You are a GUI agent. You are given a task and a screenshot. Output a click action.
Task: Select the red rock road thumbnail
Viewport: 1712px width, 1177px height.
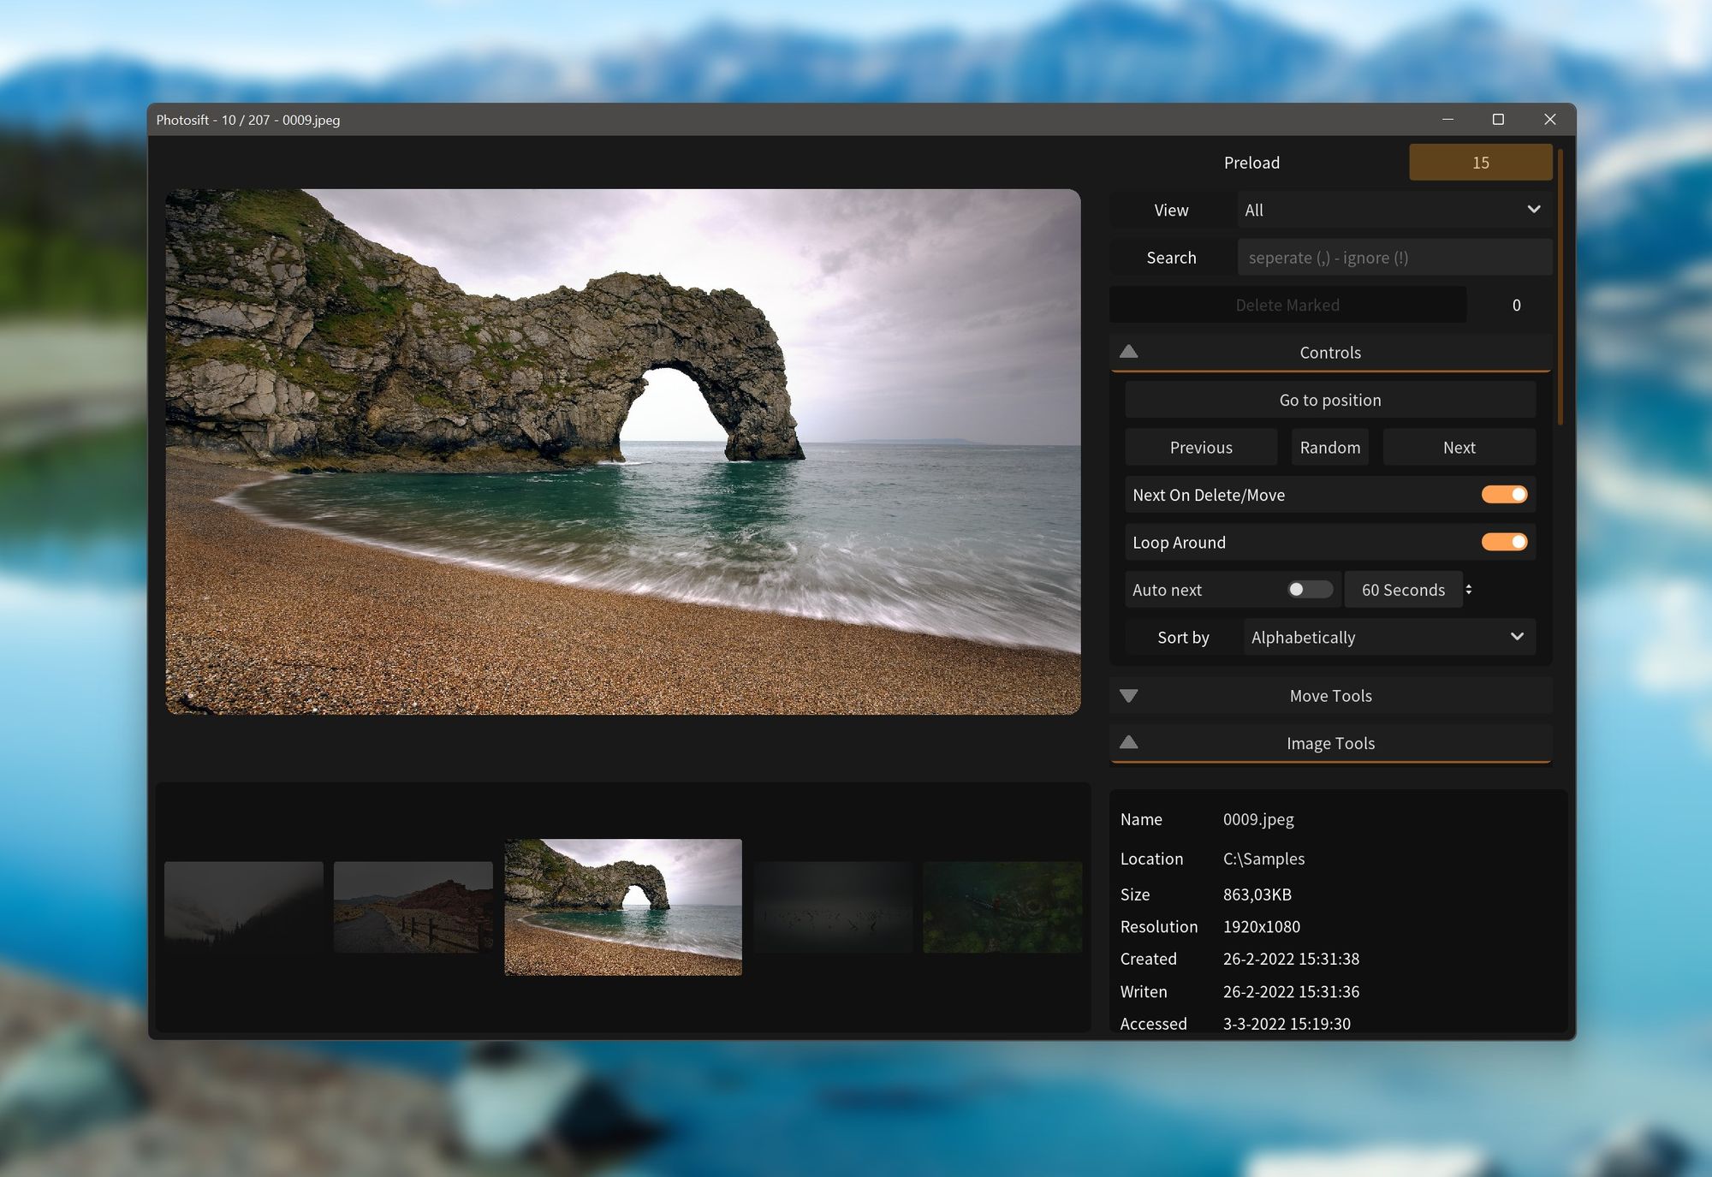coord(413,907)
